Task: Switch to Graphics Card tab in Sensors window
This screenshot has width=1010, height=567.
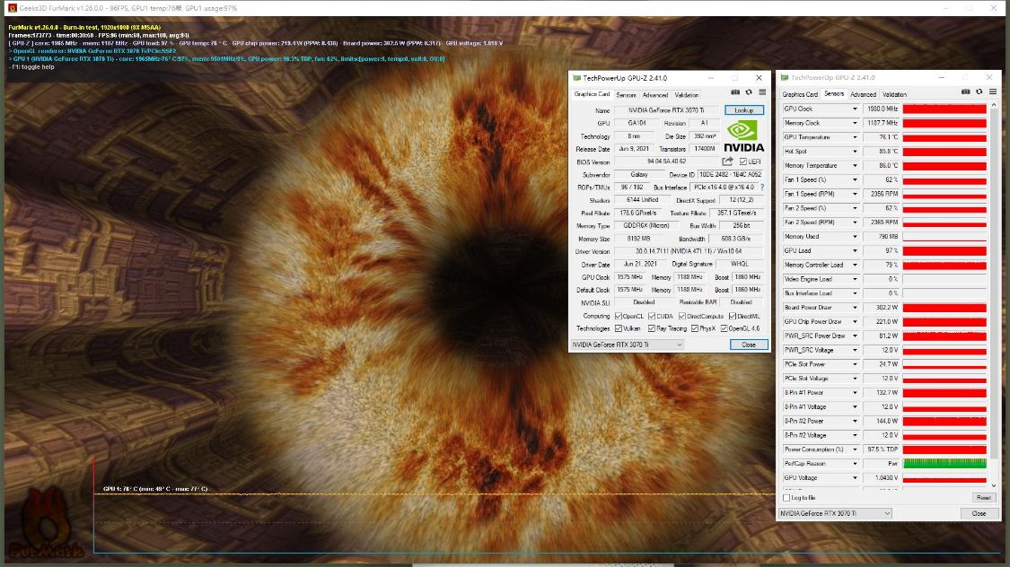Action: (800, 94)
